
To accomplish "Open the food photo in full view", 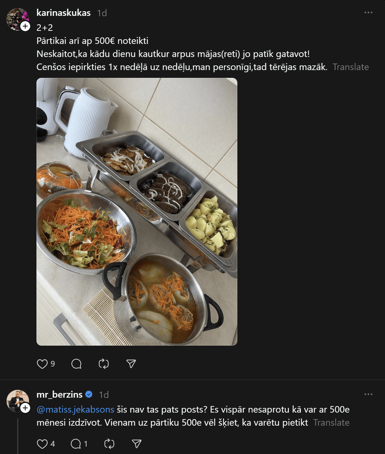I will coord(137,212).
